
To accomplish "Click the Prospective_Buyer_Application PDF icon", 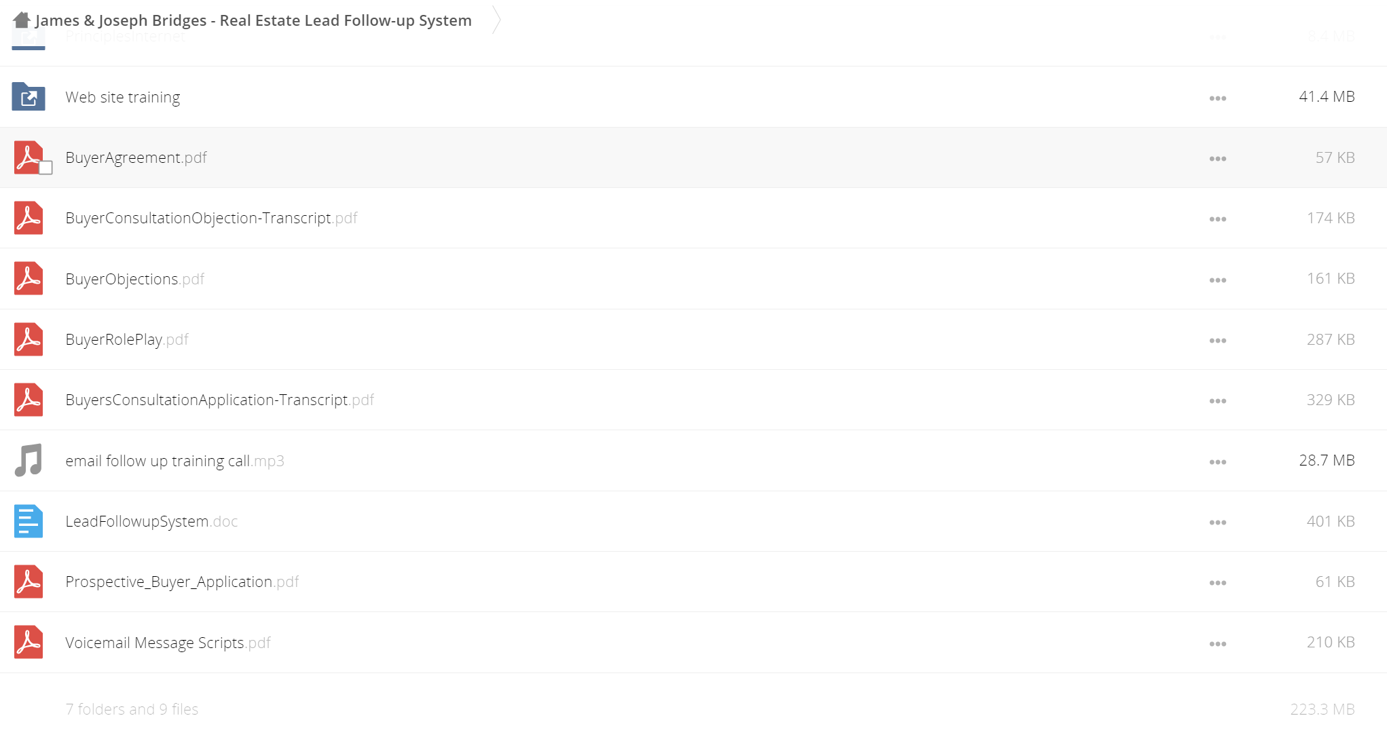I will [29, 582].
